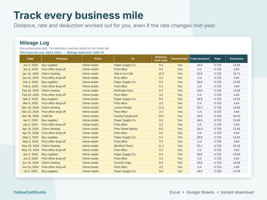Click 'This financial year: 624.4 miles' summary

coord(40,52)
